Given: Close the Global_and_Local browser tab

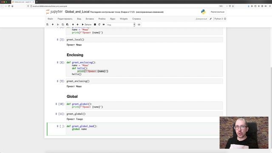Looking at the screenshot, I should tap(33, 2).
